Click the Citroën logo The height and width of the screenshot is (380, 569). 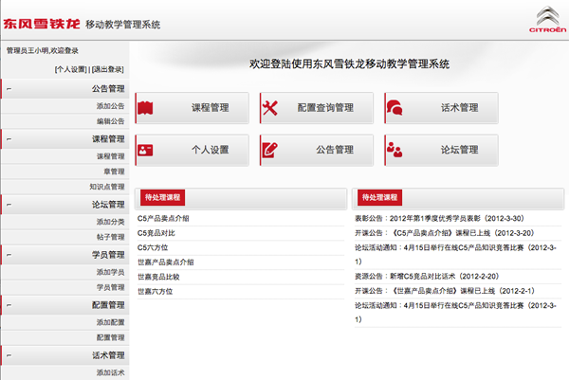[547, 19]
